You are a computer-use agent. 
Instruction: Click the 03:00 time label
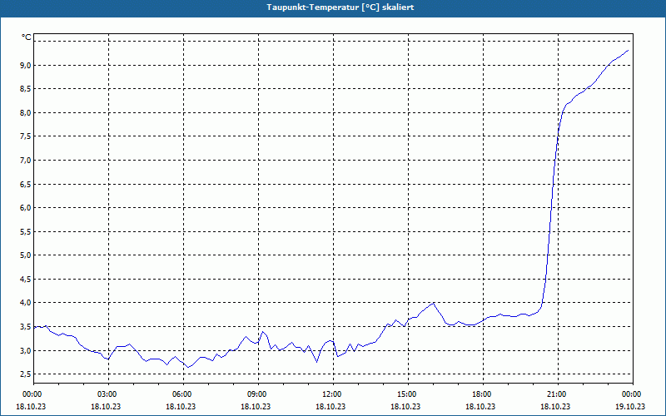[108, 394]
